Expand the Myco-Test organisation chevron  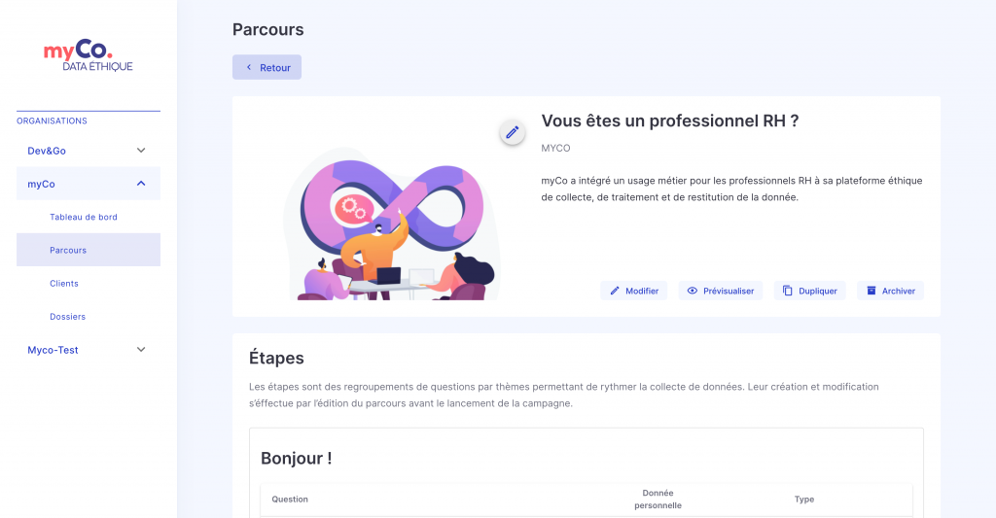[x=141, y=350]
